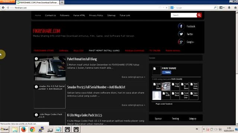Open the Smadav Pro 9.5 post title

click(96, 87)
